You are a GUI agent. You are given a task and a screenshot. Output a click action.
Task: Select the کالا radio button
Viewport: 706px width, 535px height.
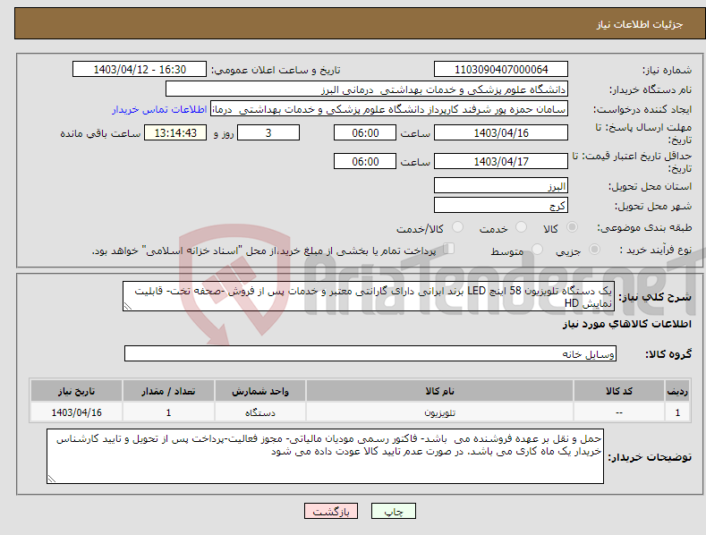click(x=572, y=227)
